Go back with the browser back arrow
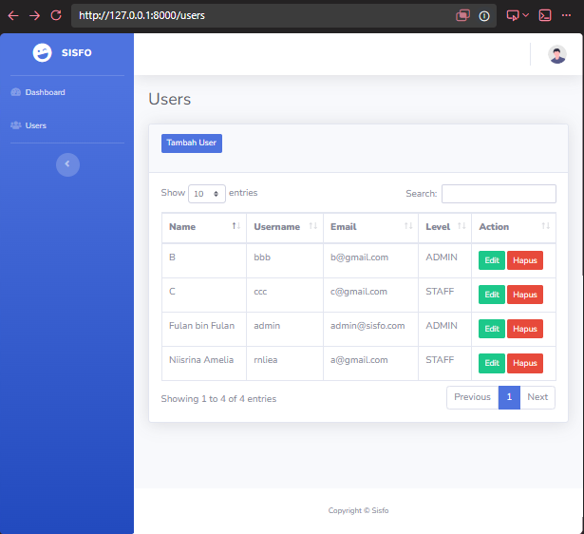Image resolution: width=584 pixels, height=534 pixels. pyautogui.click(x=13, y=15)
